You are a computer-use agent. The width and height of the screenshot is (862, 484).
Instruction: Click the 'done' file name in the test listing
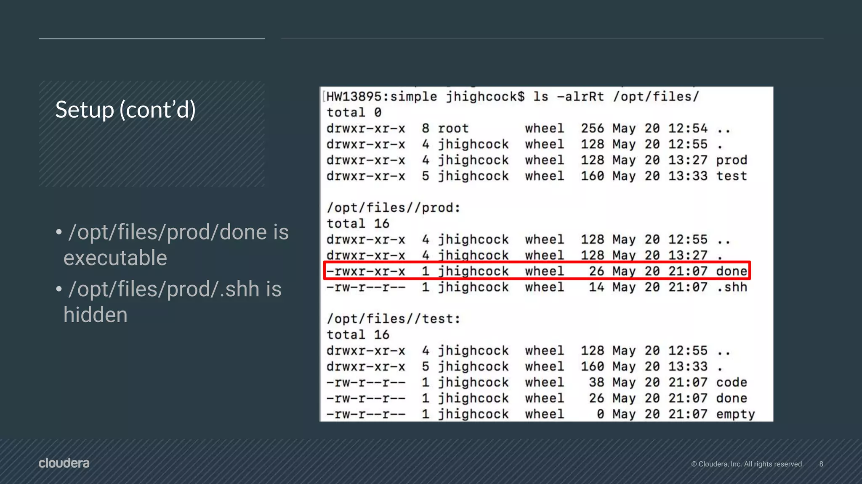732,398
